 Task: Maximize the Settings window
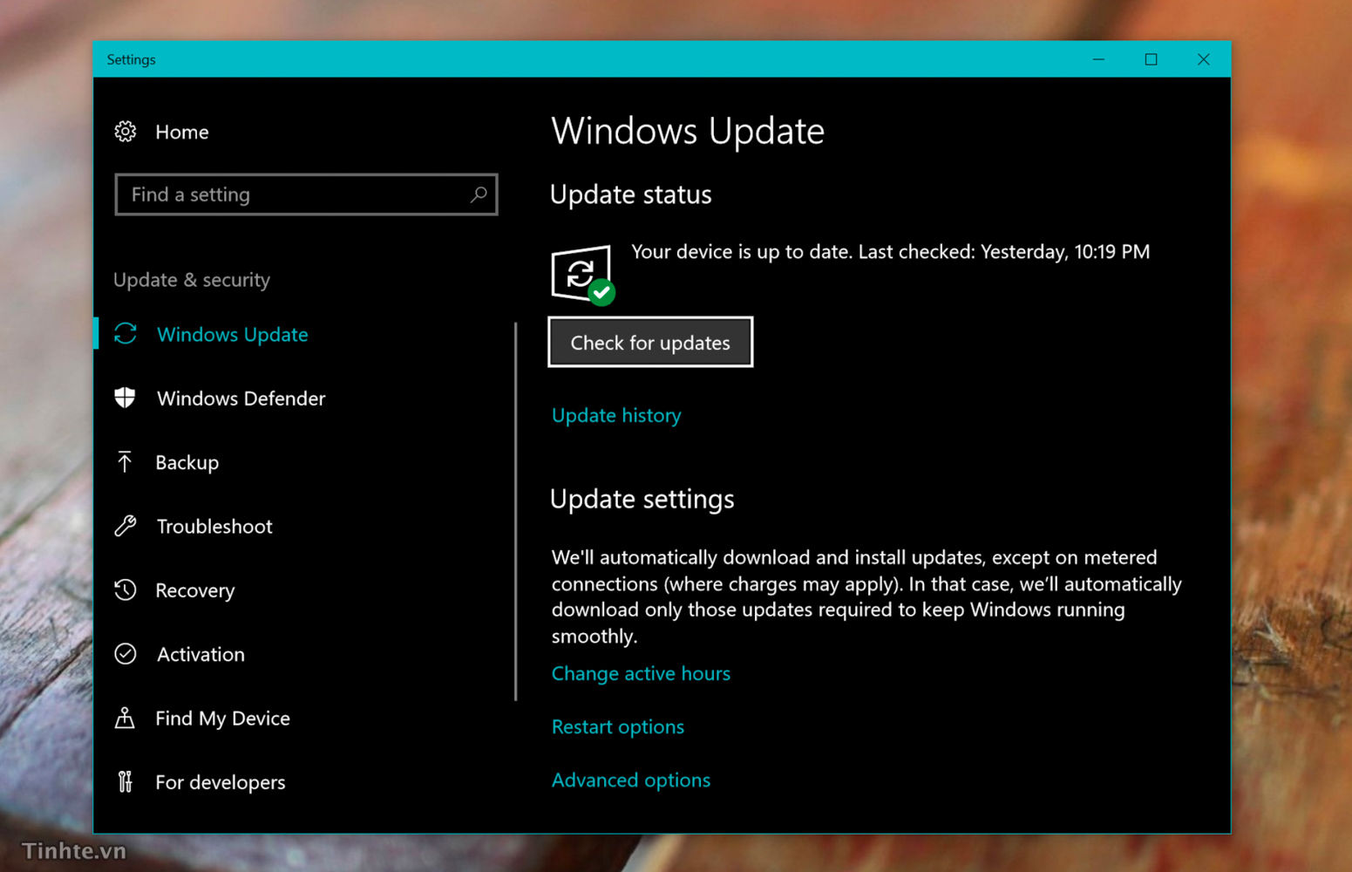coord(1151,59)
